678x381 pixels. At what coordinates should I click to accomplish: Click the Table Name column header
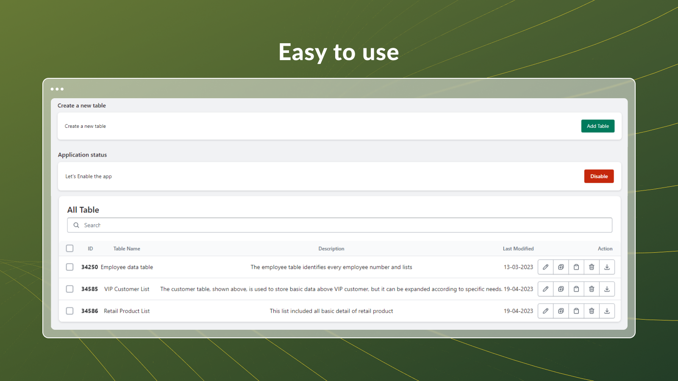(x=127, y=249)
